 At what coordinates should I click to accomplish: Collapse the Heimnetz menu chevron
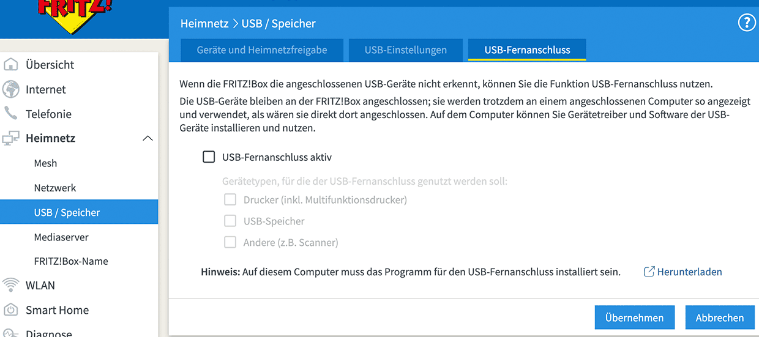point(148,139)
